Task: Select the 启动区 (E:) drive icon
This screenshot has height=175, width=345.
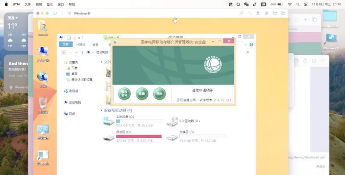Action: coord(109,137)
